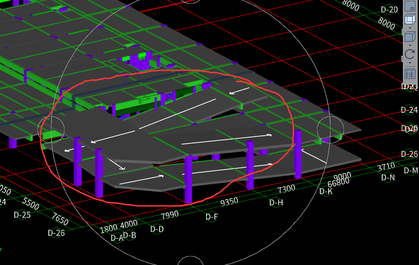Switch to the 2D view icon
Screen dimensions: 419x265
[x=410, y=6]
